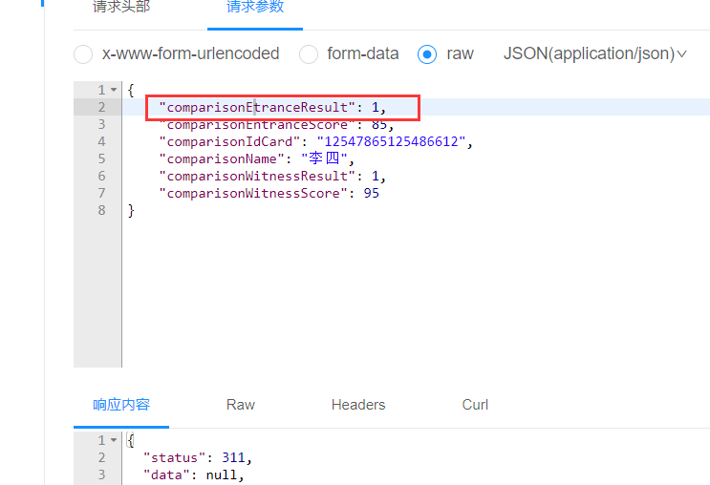The width and height of the screenshot is (710, 485).
Task: Collapse response JSON at line 1 fold arrow
Action: pyautogui.click(x=114, y=440)
